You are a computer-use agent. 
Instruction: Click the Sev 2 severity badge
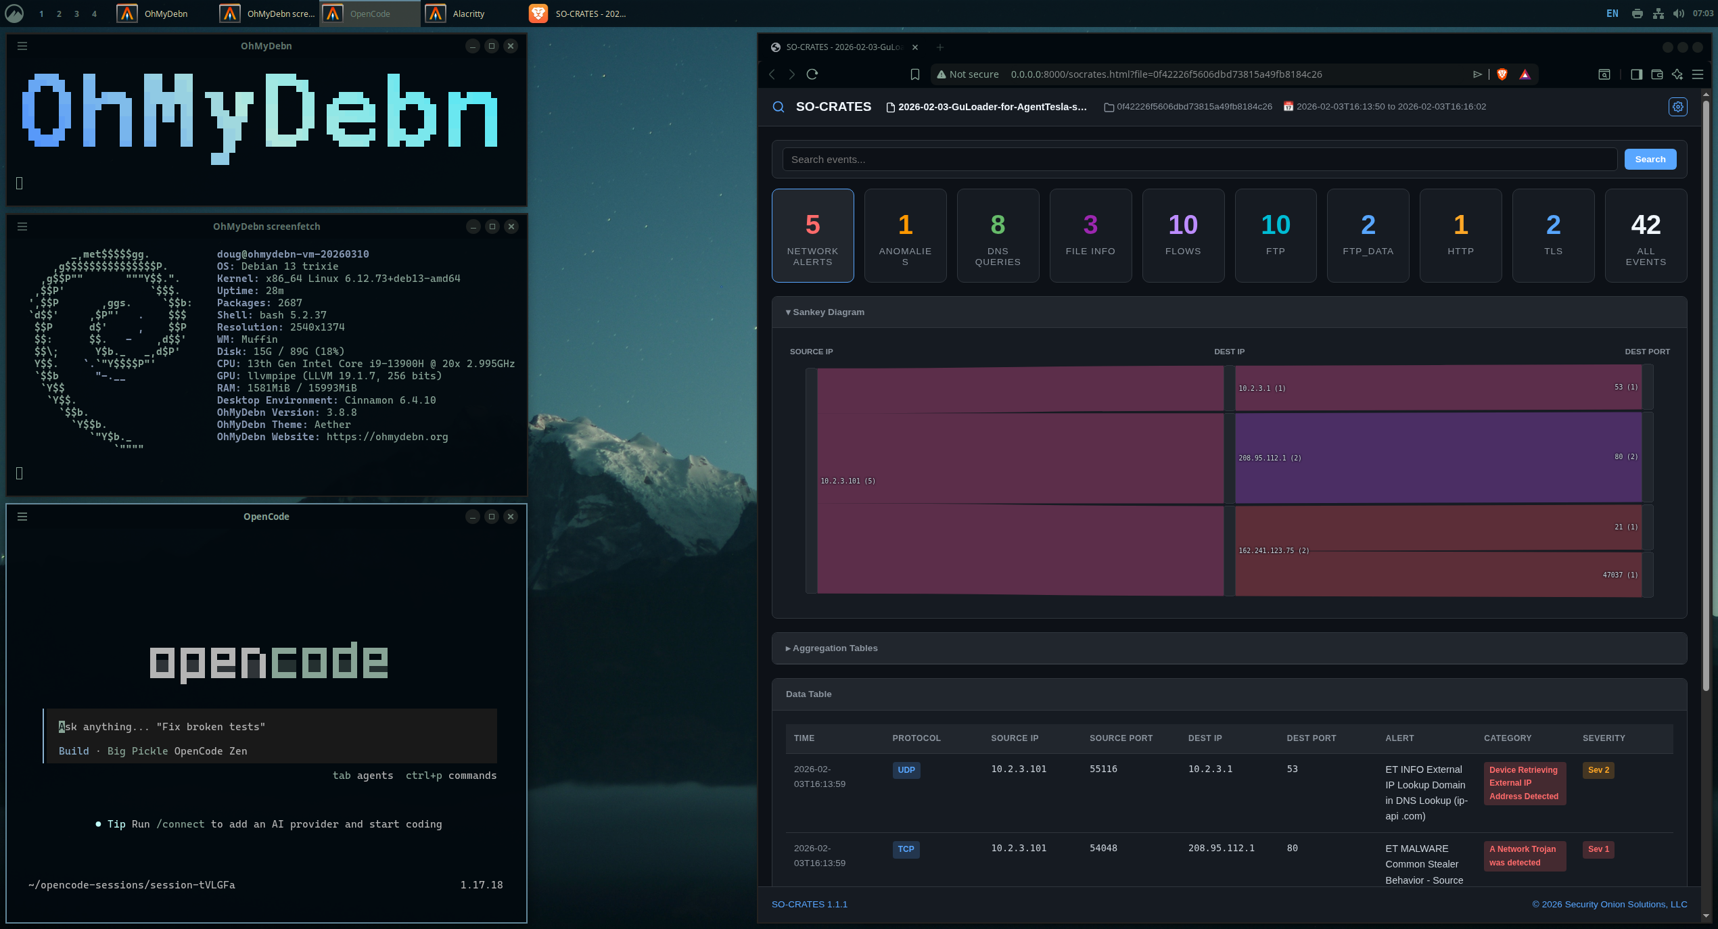[x=1598, y=770]
